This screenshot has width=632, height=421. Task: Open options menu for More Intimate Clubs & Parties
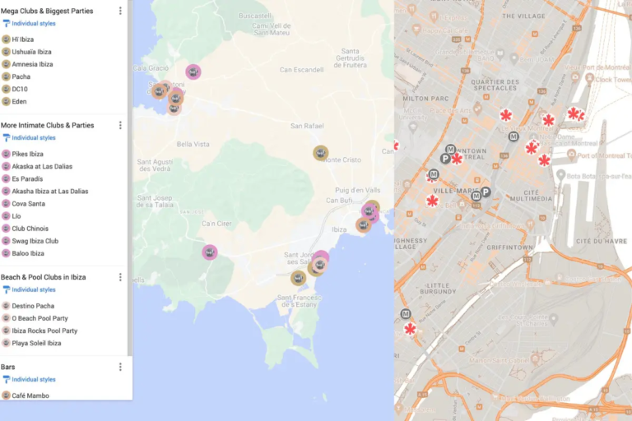(x=120, y=125)
